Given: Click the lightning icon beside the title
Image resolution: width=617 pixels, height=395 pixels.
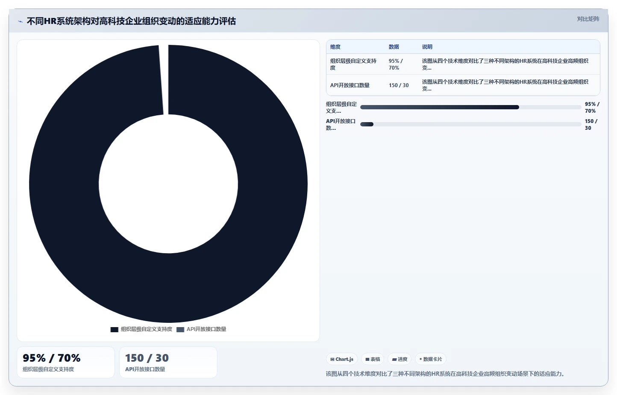Looking at the screenshot, I should point(20,21).
